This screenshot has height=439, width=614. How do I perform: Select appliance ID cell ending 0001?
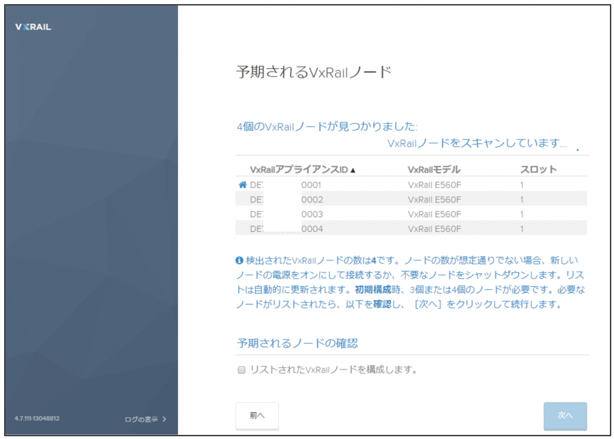pyautogui.click(x=285, y=185)
